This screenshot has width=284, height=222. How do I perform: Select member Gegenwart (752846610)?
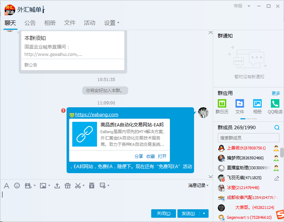(249, 217)
